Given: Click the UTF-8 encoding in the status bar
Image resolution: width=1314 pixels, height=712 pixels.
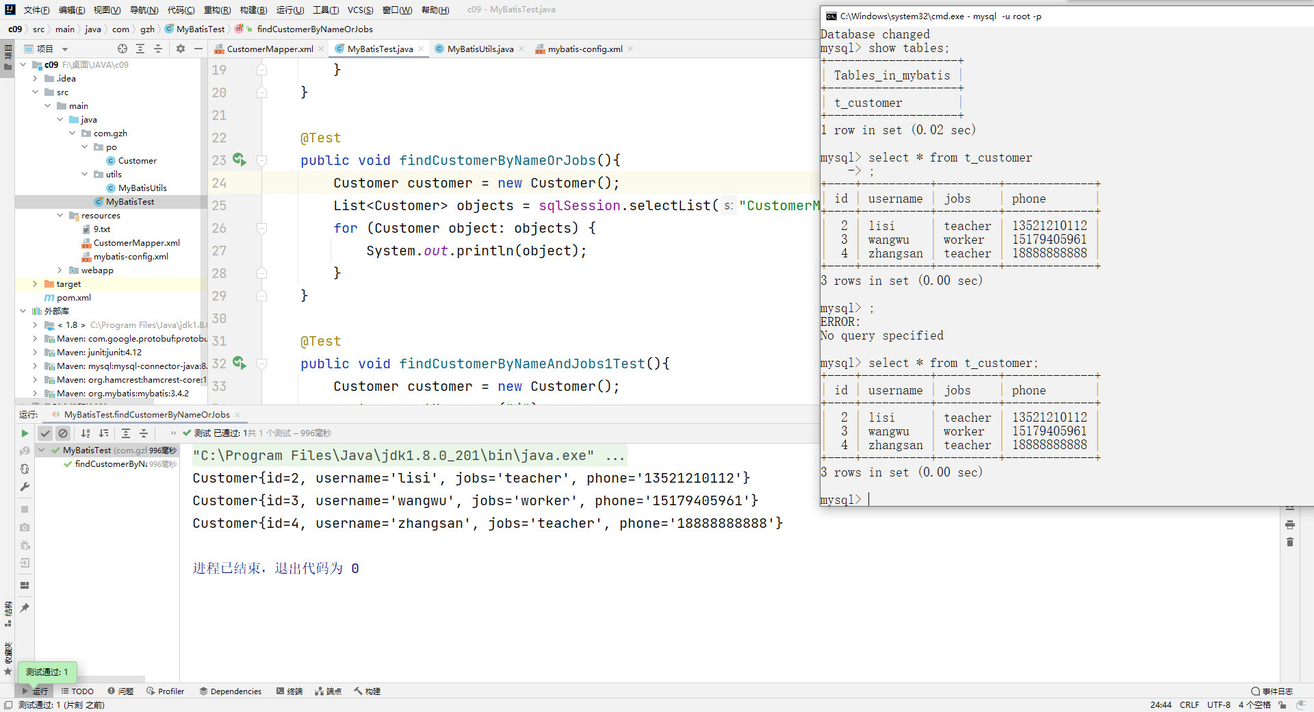Looking at the screenshot, I should [x=1218, y=704].
